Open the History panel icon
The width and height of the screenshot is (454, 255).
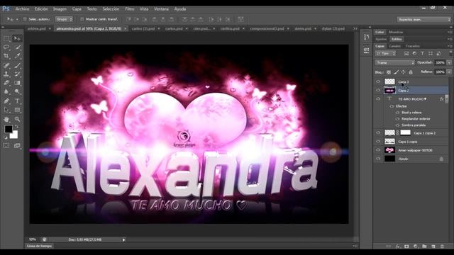[366, 37]
